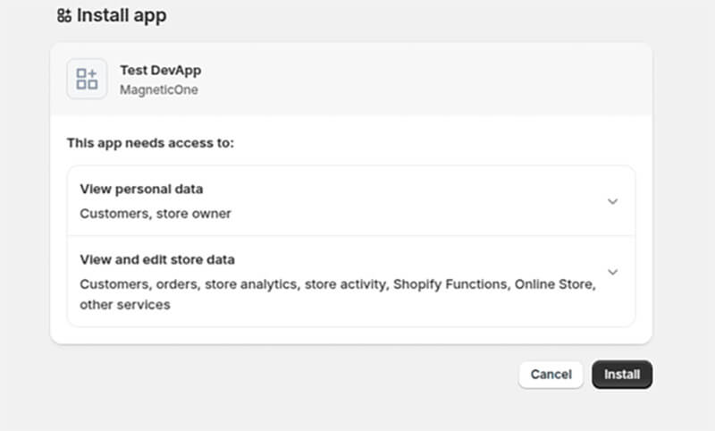Click the 'View and edit store data' heading

pyautogui.click(x=157, y=259)
